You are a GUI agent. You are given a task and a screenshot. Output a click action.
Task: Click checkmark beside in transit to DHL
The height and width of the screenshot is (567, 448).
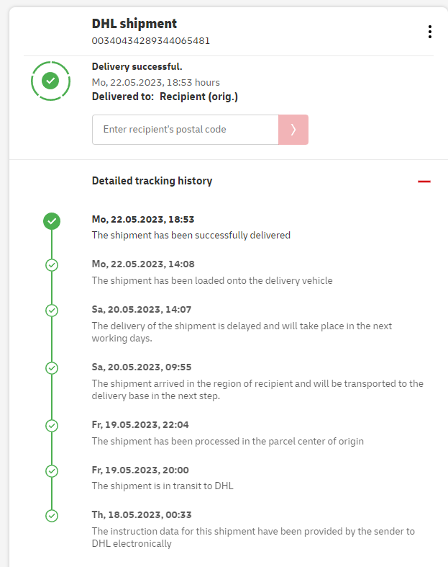coord(51,470)
